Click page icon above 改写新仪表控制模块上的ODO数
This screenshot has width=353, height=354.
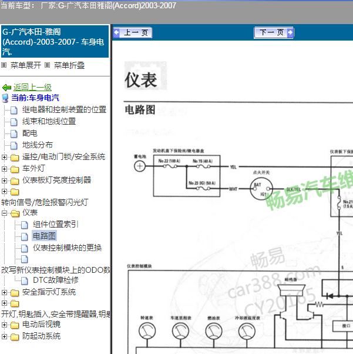click(25, 259)
